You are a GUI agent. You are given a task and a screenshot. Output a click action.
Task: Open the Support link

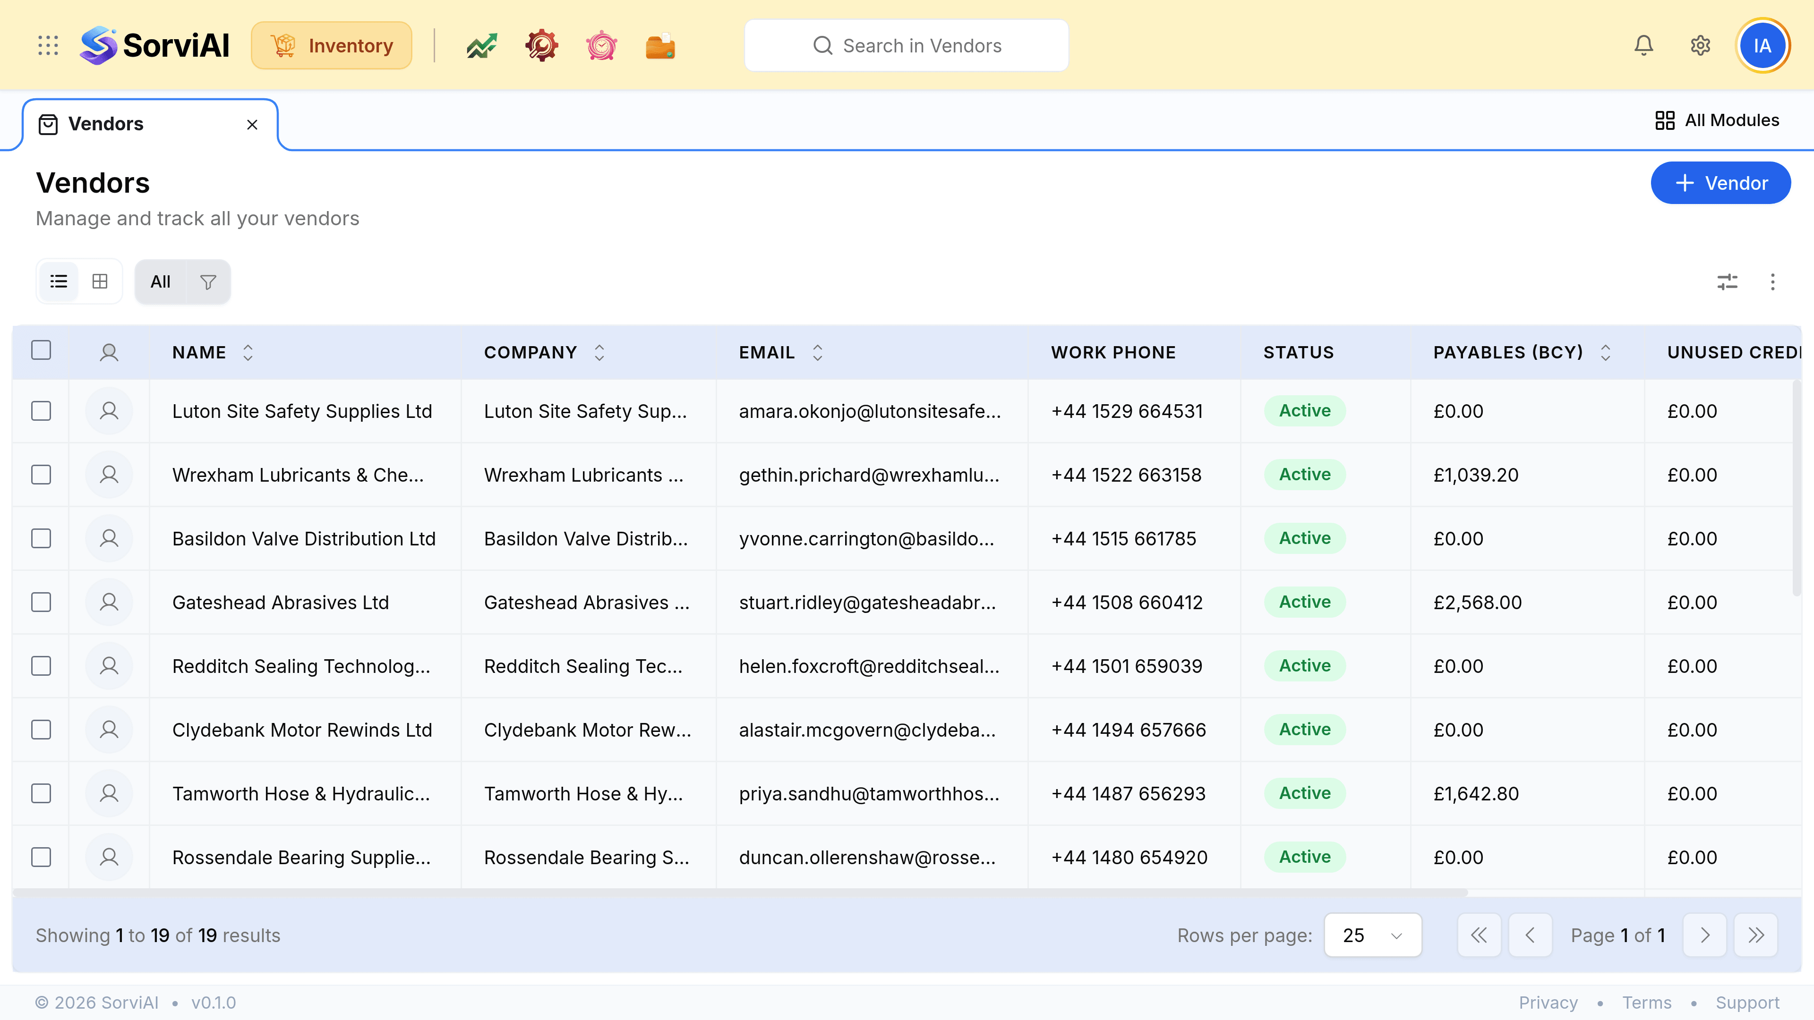[1747, 1003]
